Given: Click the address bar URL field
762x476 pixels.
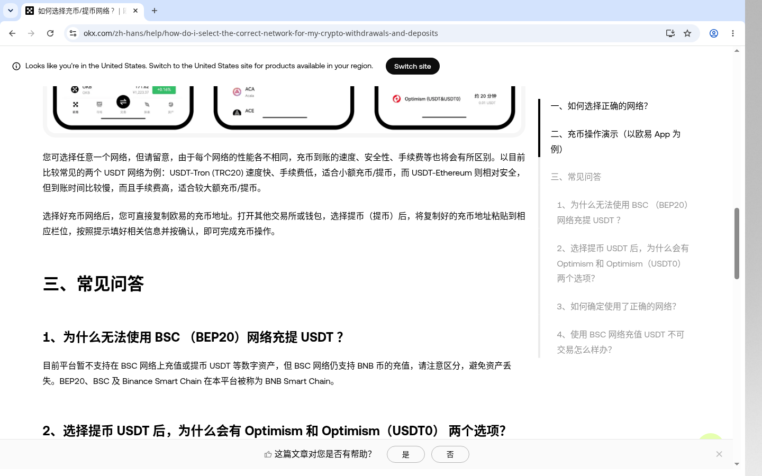Looking at the screenshot, I should (370, 33).
